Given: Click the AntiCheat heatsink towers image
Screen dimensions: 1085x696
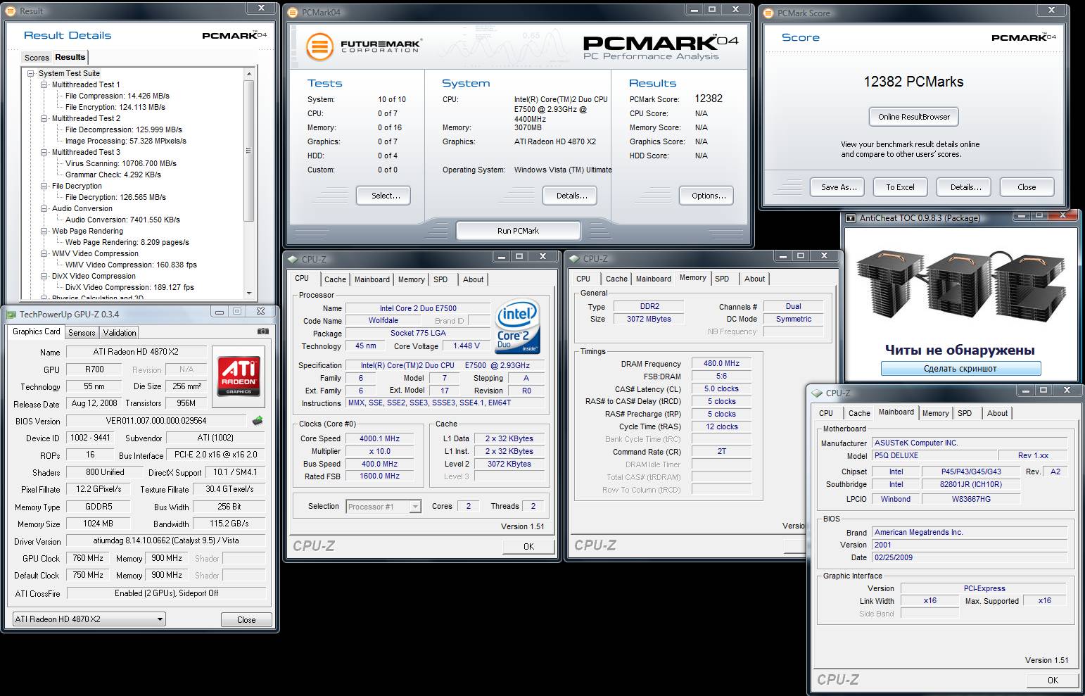Looking at the screenshot, I should point(960,285).
